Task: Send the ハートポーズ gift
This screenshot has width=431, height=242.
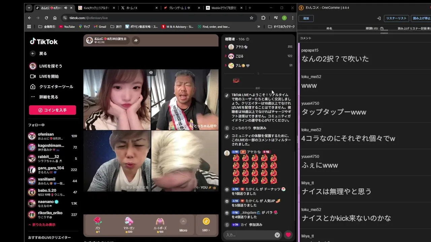Action: (160, 225)
